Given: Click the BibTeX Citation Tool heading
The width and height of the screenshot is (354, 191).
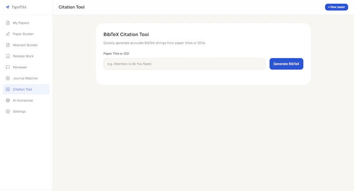Looking at the screenshot, I should click(x=126, y=34).
